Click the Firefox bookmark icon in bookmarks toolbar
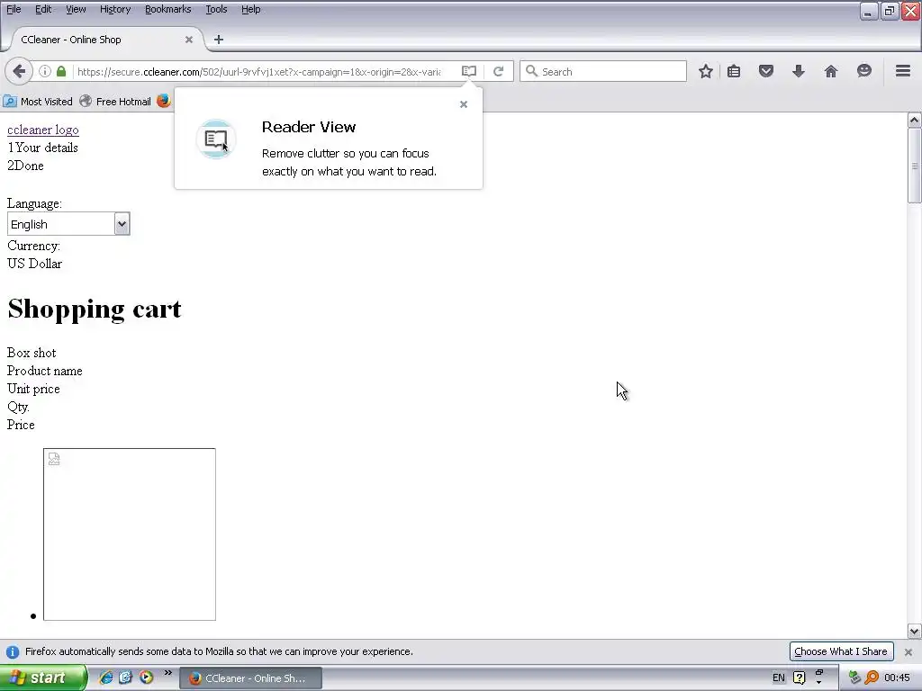This screenshot has width=922, height=691. pos(164,101)
